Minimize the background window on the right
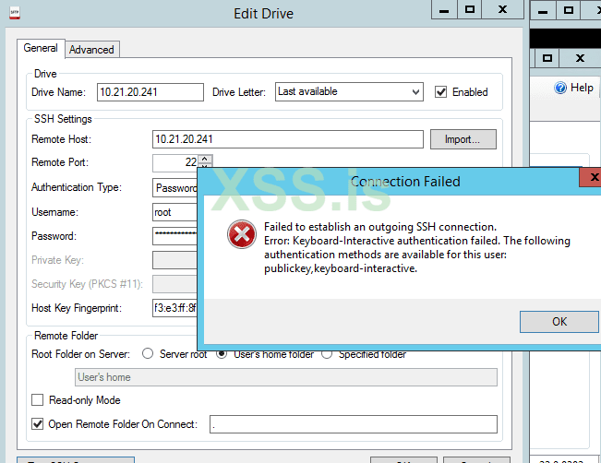 coord(542,10)
